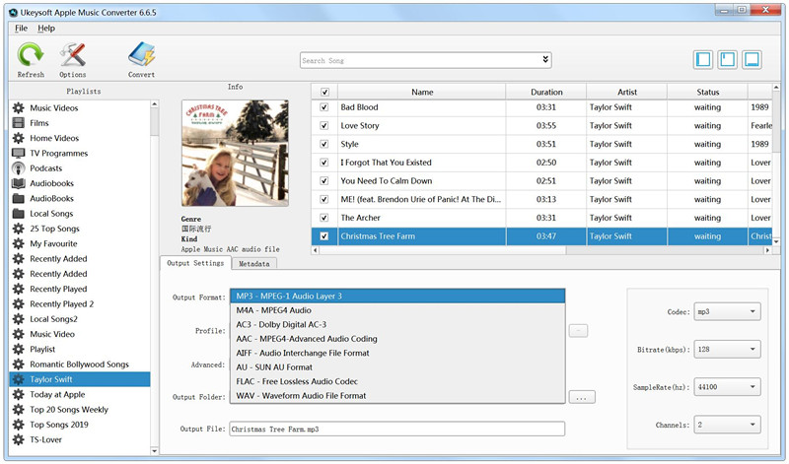
Task: Select the Local Songs folder icon
Action: click(x=18, y=213)
